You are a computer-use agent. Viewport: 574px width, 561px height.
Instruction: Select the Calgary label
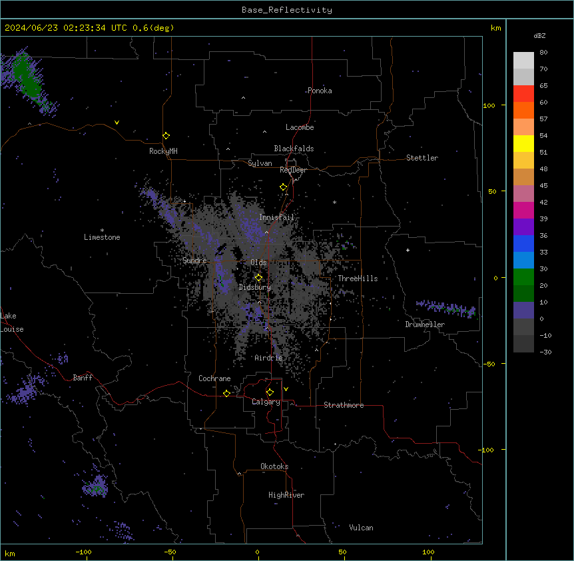tap(266, 402)
